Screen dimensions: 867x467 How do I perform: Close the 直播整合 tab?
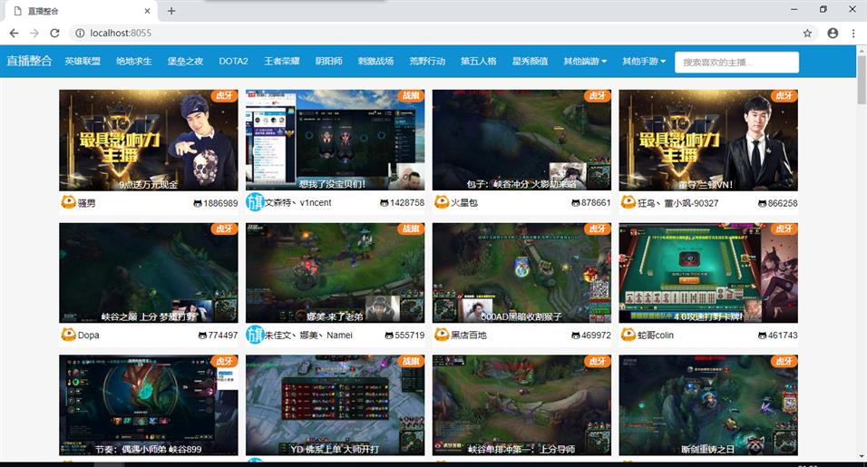[147, 11]
